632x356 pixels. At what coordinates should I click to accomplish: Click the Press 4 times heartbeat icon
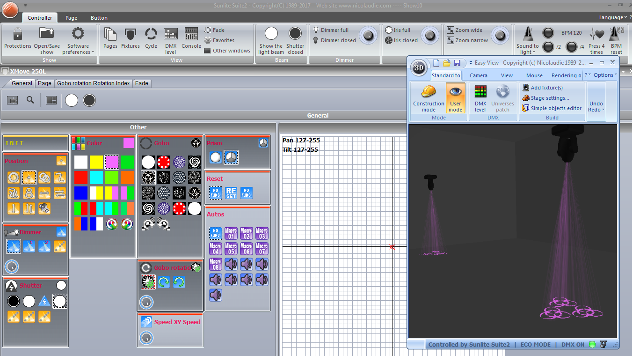coord(596,34)
